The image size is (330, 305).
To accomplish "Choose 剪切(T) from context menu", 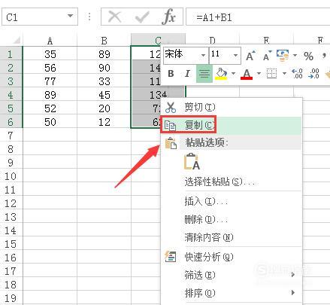I will [x=232, y=107].
